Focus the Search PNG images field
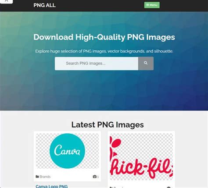208x188 pixels. pyautogui.click(x=97, y=64)
